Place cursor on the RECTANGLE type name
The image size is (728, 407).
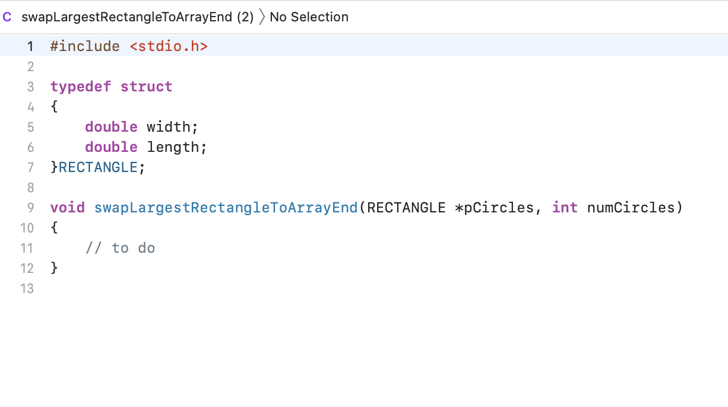[x=98, y=167]
